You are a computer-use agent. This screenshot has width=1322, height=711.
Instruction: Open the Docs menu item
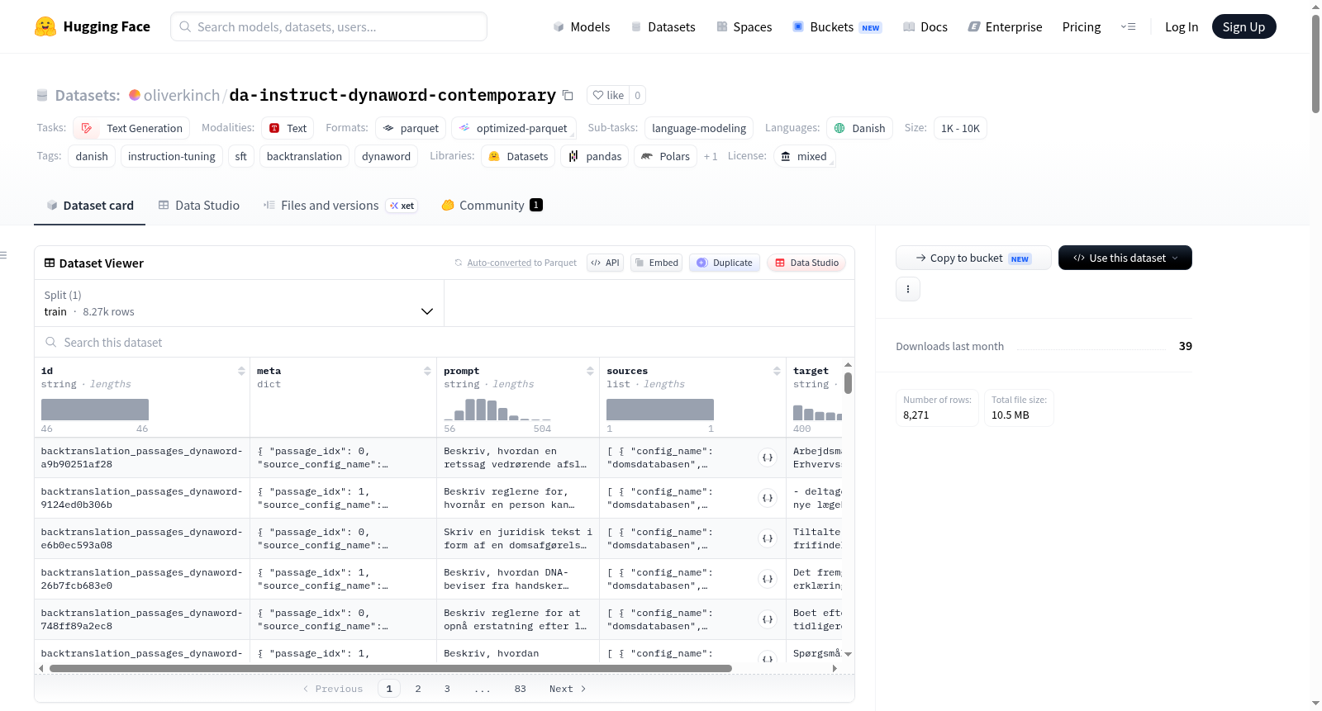point(925,27)
